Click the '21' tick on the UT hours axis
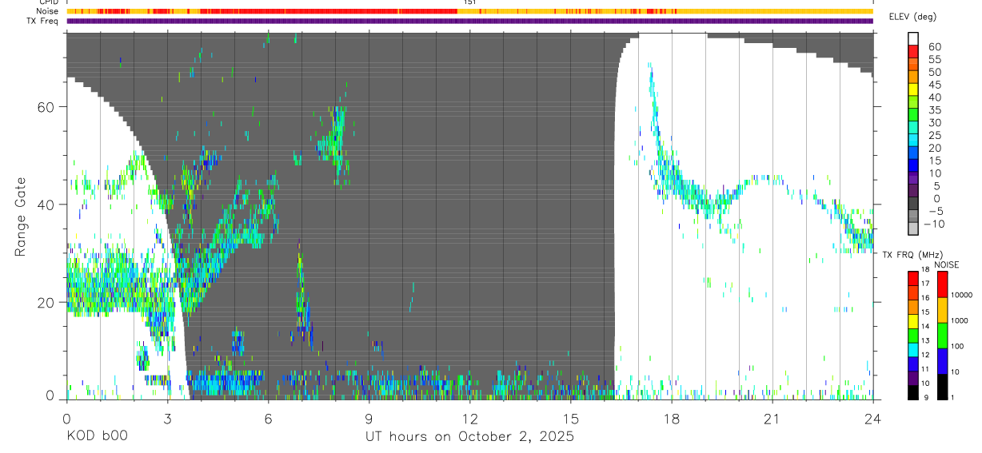The width and height of the screenshot is (982, 453). [772, 419]
